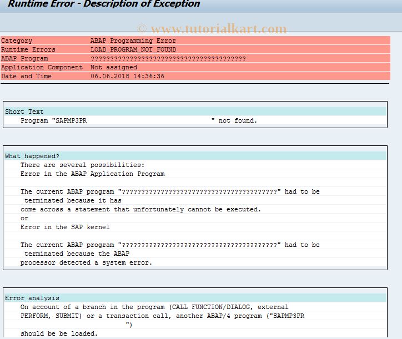Viewport: 402px width, 339px height.
Task: Click line starting 'PERFORM, SUBMIT) or a transaction call'
Action: (163, 316)
